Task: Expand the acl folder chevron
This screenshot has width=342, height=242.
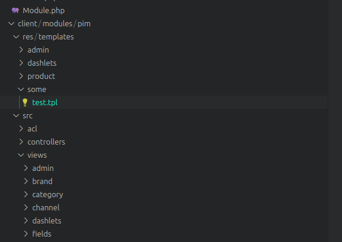Action: point(21,128)
